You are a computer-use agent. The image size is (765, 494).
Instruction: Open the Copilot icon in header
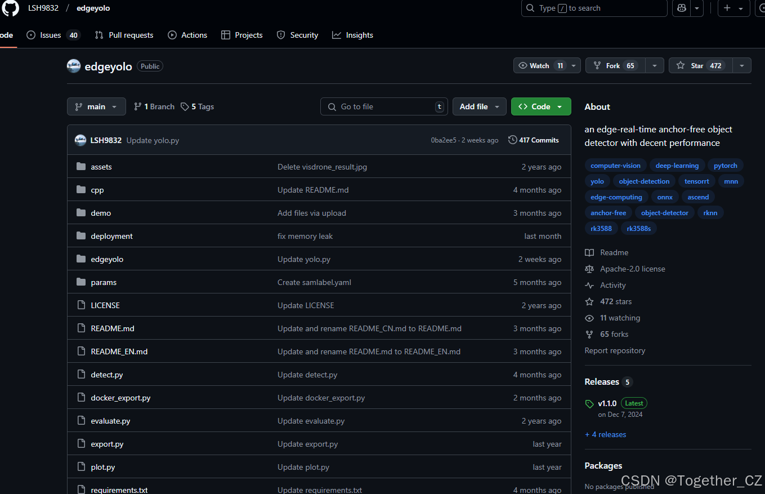pos(682,8)
